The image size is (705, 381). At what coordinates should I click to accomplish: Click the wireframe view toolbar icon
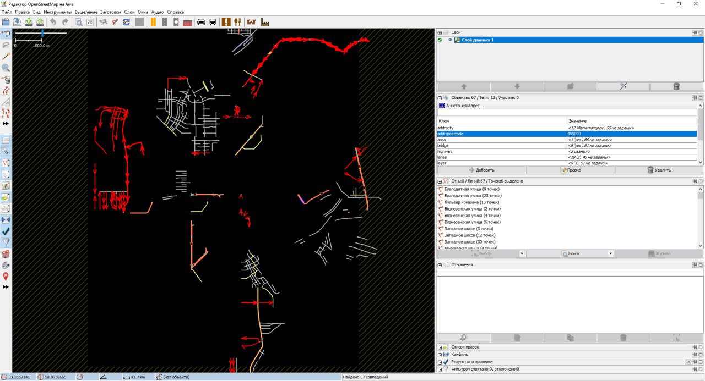(x=102, y=22)
